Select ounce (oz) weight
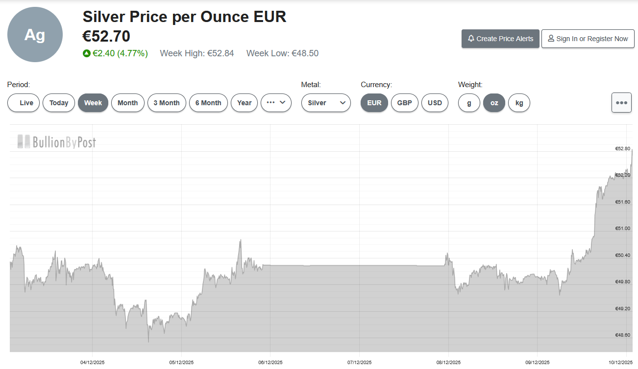Screen dimensions: 638x369 (x=494, y=103)
